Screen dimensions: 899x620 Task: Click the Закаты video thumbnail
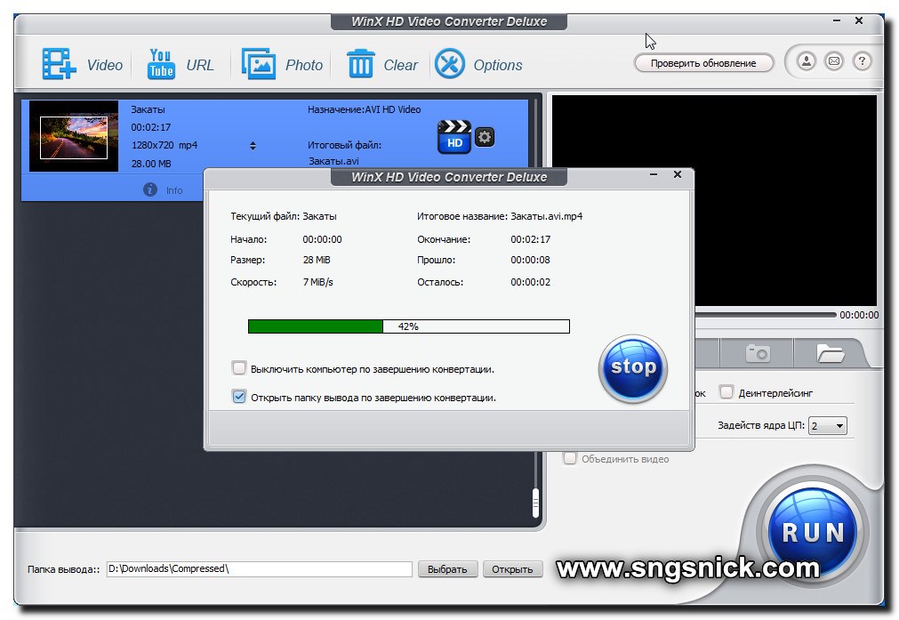(74, 135)
